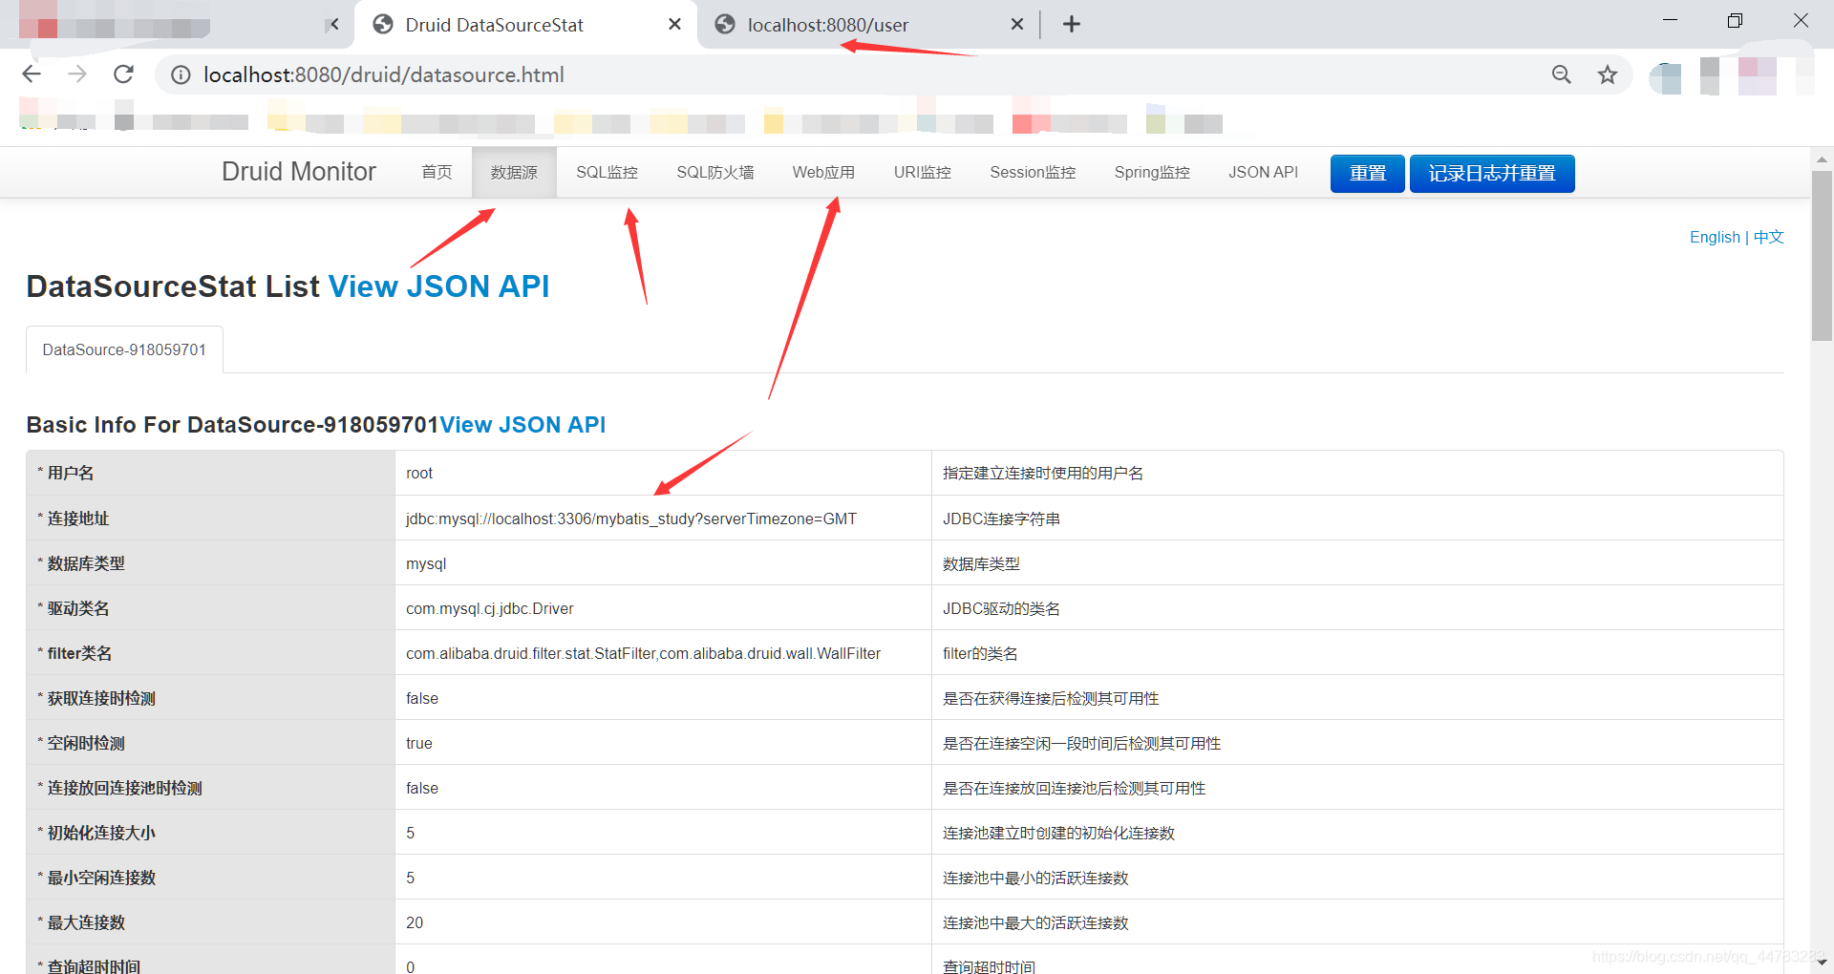Open View JSON API link beside DataSourceStat List
This screenshot has height=974, width=1834.
[438, 286]
